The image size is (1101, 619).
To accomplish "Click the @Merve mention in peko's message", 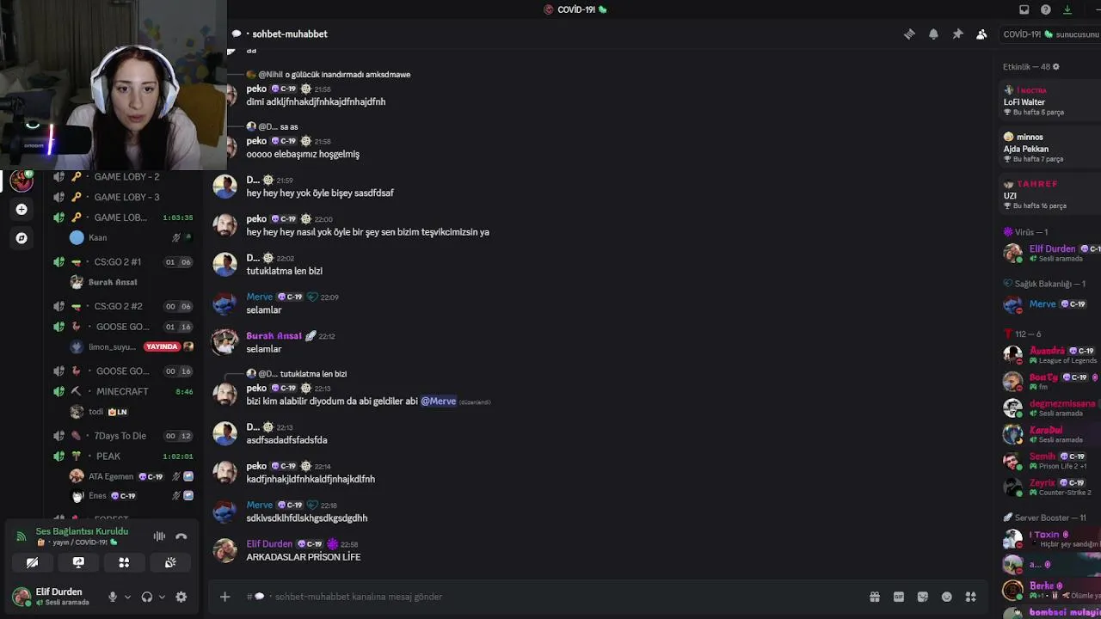I will coord(439,401).
